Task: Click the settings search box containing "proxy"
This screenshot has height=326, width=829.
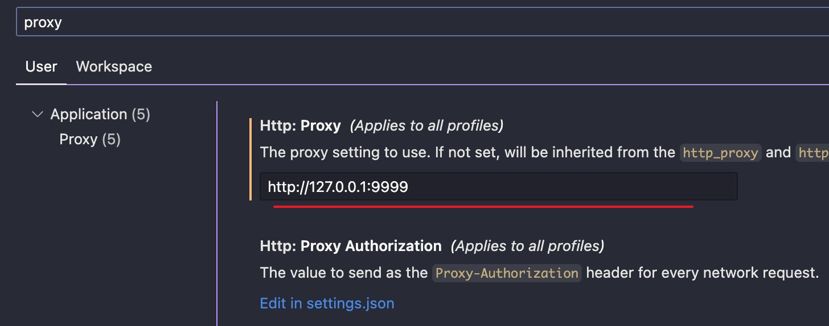Action: pos(399,23)
